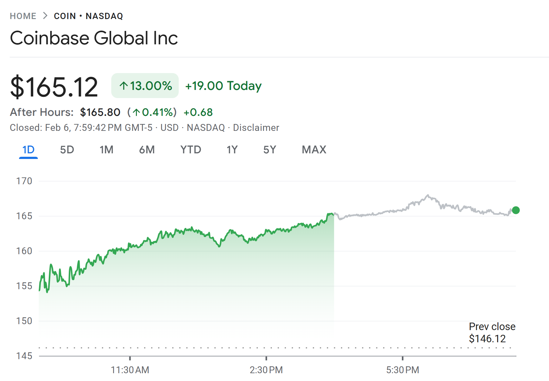Select the COIN · NASDAQ breadcrumb item
The width and height of the screenshot is (549, 381).
click(88, 16)
